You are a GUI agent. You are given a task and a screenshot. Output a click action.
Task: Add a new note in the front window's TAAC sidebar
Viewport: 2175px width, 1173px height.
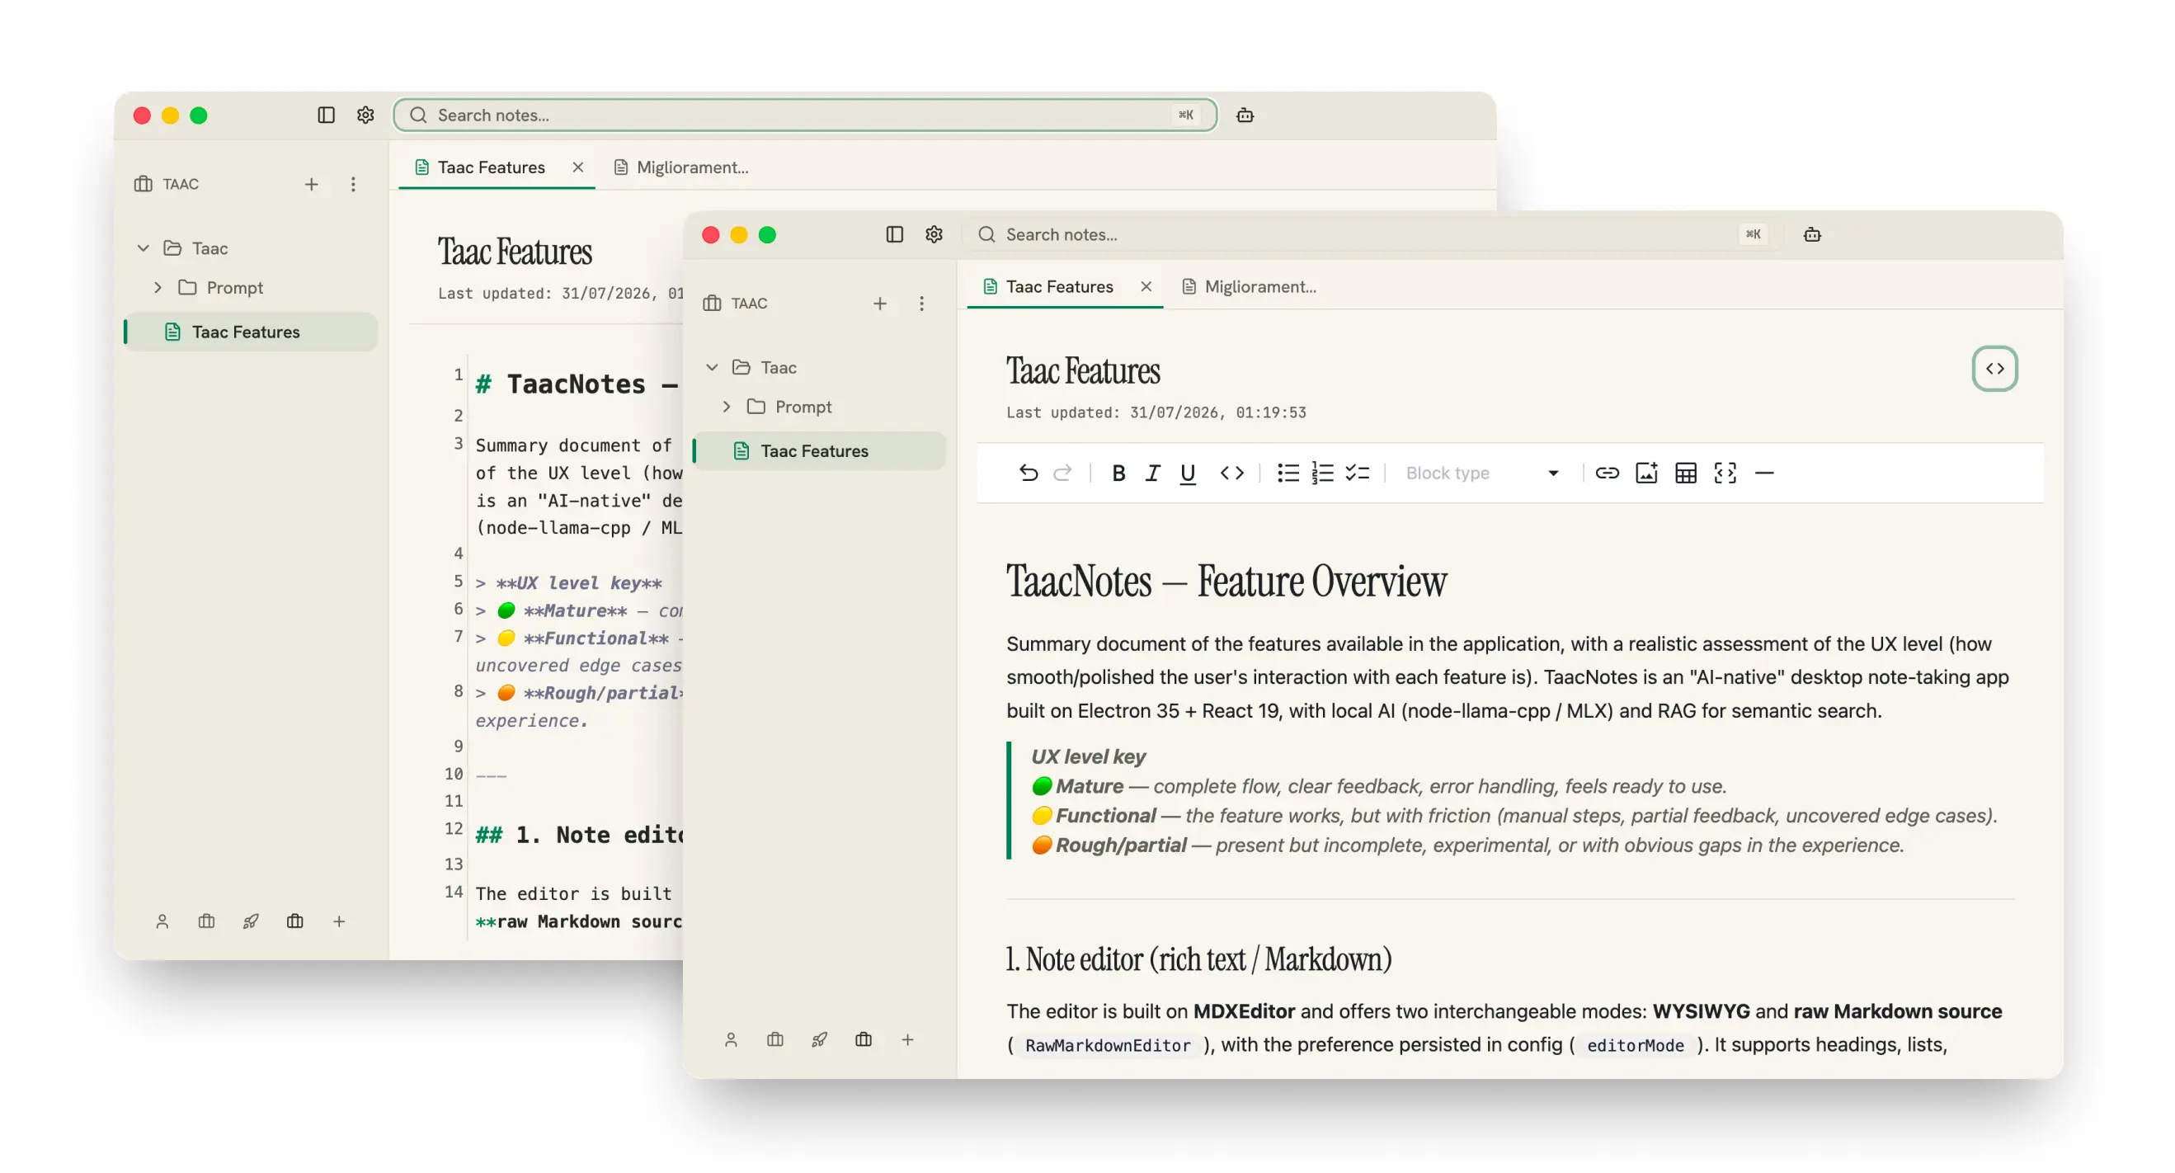tap(879, 304)
